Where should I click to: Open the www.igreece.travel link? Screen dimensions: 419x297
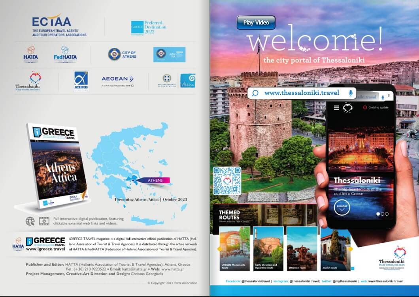click(x=45, y=249)
